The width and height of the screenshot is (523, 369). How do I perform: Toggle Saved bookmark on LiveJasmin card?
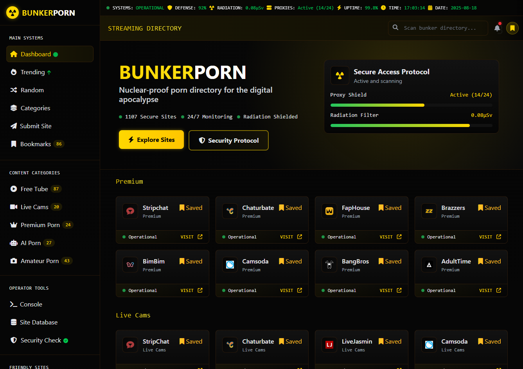[390, 342]
